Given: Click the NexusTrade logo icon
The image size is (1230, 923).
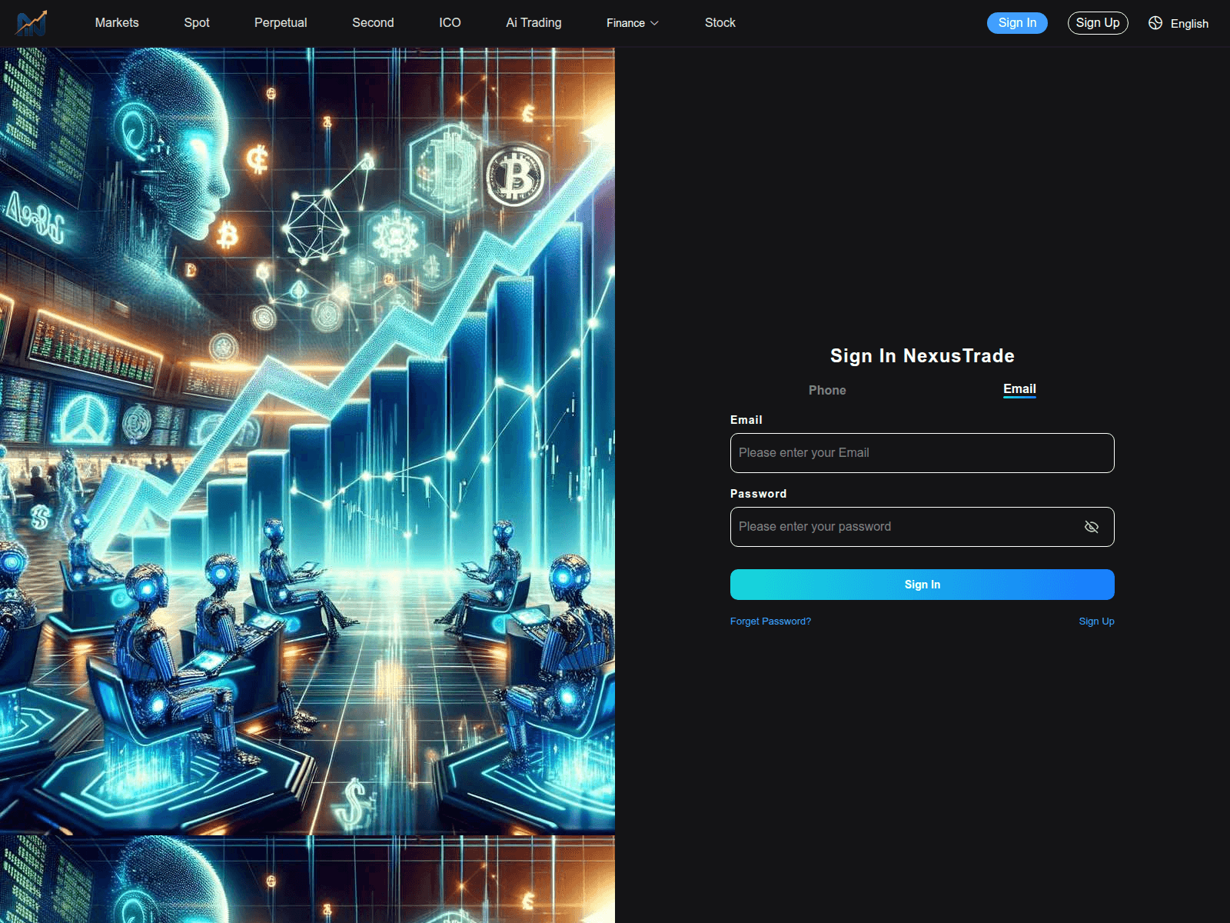Looking at the screenshot, I should [x=32, y=23].
